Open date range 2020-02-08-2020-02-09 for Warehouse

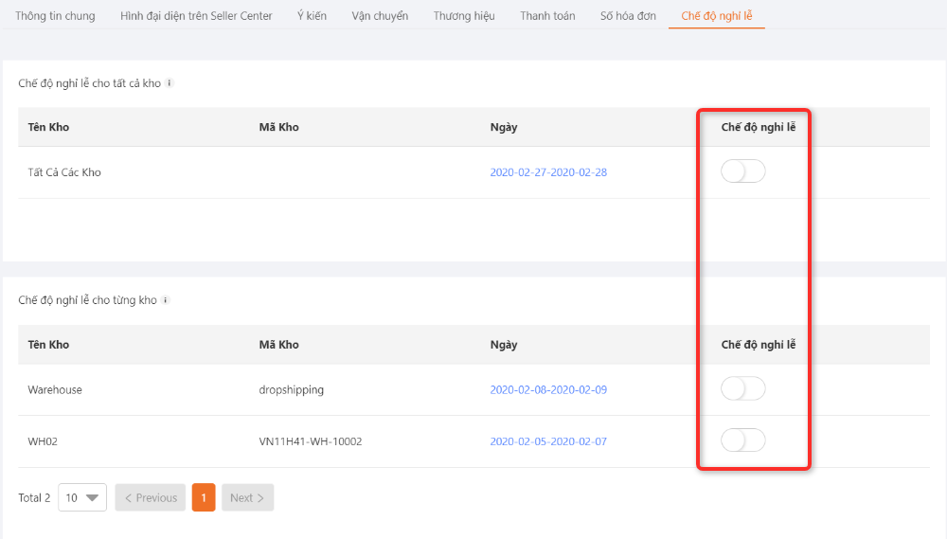click(x=547, y=389)
